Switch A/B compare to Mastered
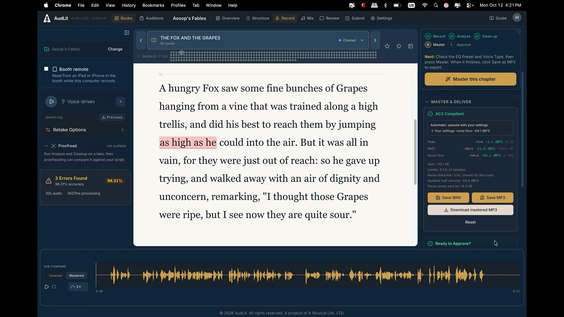564x317 pixels. click(76, 276)
